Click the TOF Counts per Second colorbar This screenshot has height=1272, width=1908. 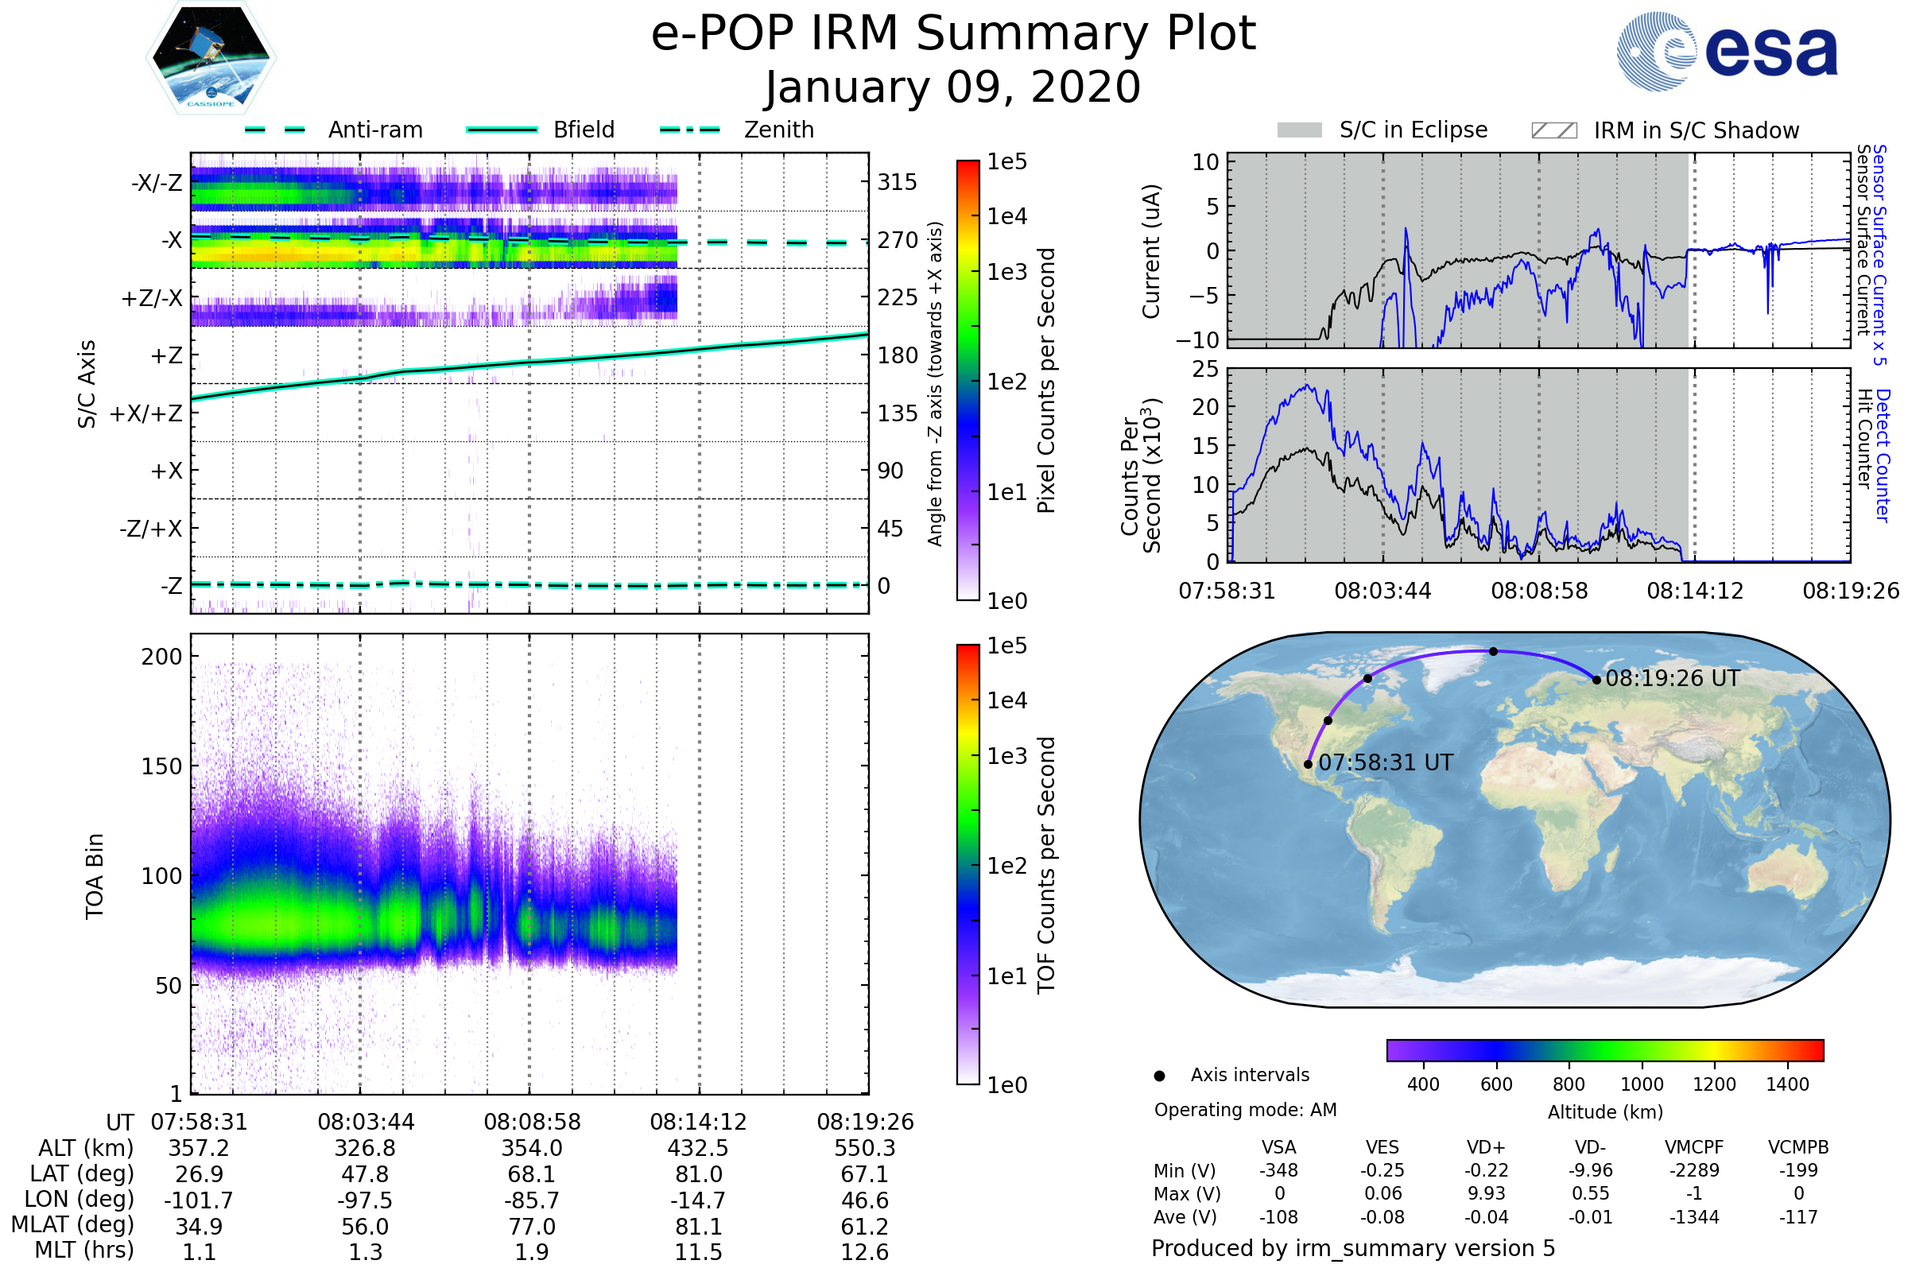point(968,864)
